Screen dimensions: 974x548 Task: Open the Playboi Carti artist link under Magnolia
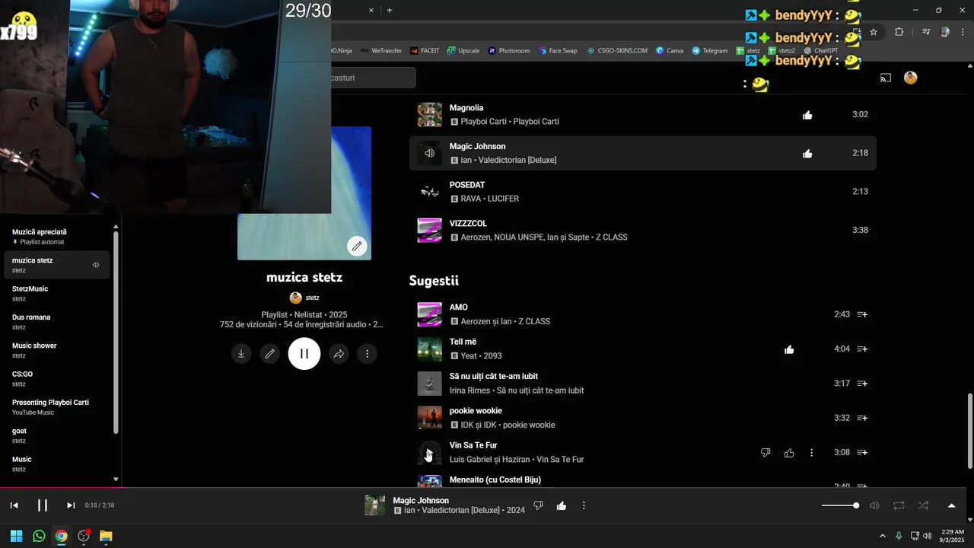pyautogui.click(x=484, y=122)
